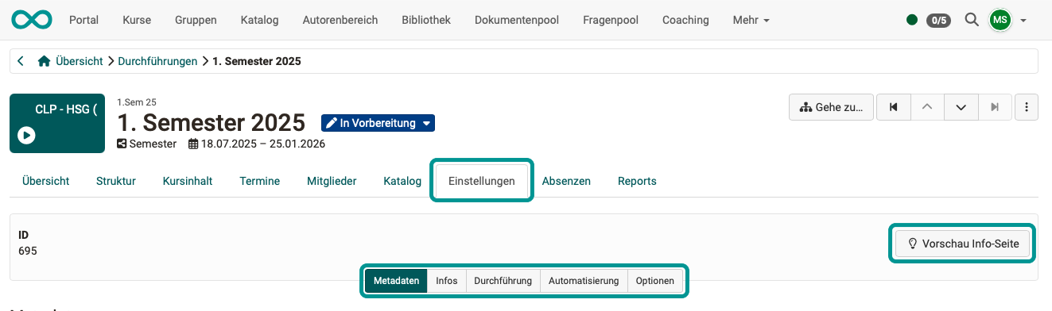Click the ID value 695
This screenshot has height=311, width=1052.
click(x=27, y=251)
